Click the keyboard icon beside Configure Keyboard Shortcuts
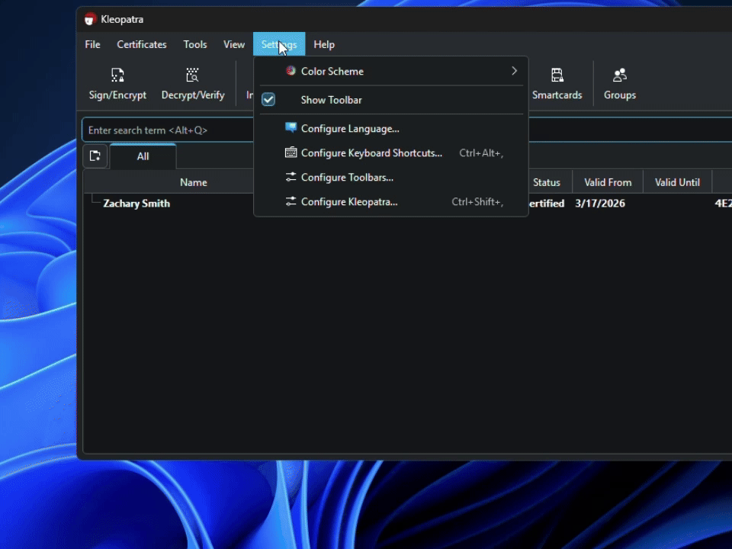This screenshot has width=732, height=549. 291,152
